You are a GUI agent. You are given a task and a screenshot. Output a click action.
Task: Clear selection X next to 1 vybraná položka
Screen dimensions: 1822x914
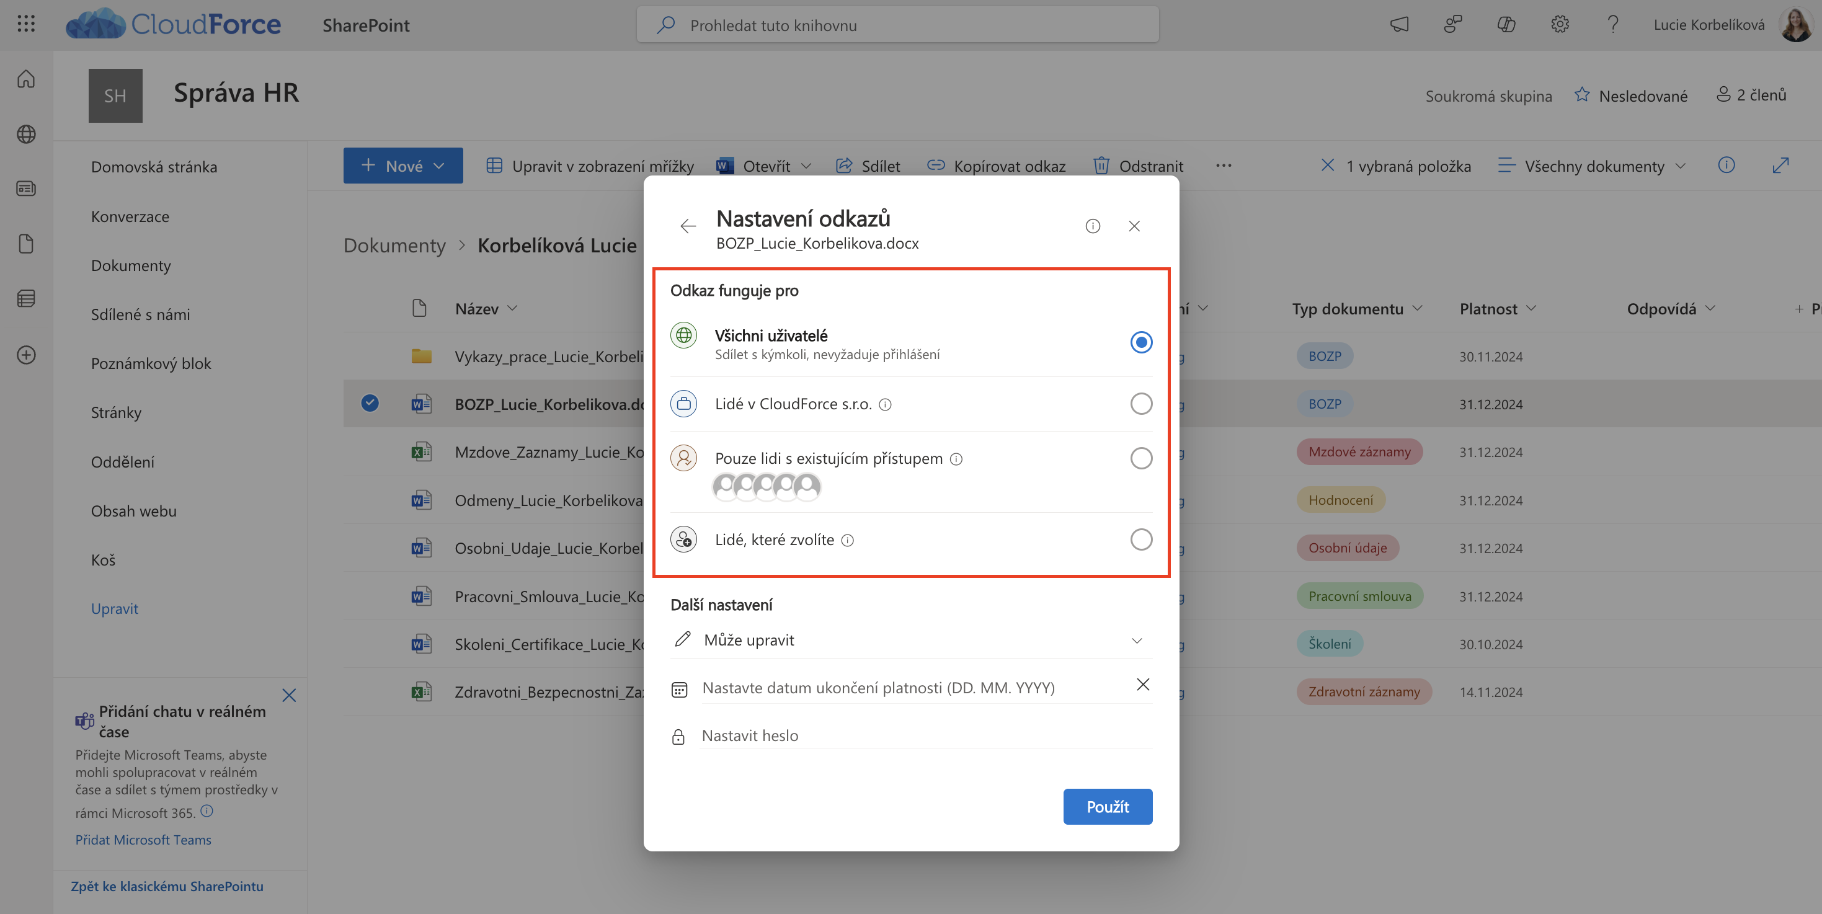coord(1328,166)
